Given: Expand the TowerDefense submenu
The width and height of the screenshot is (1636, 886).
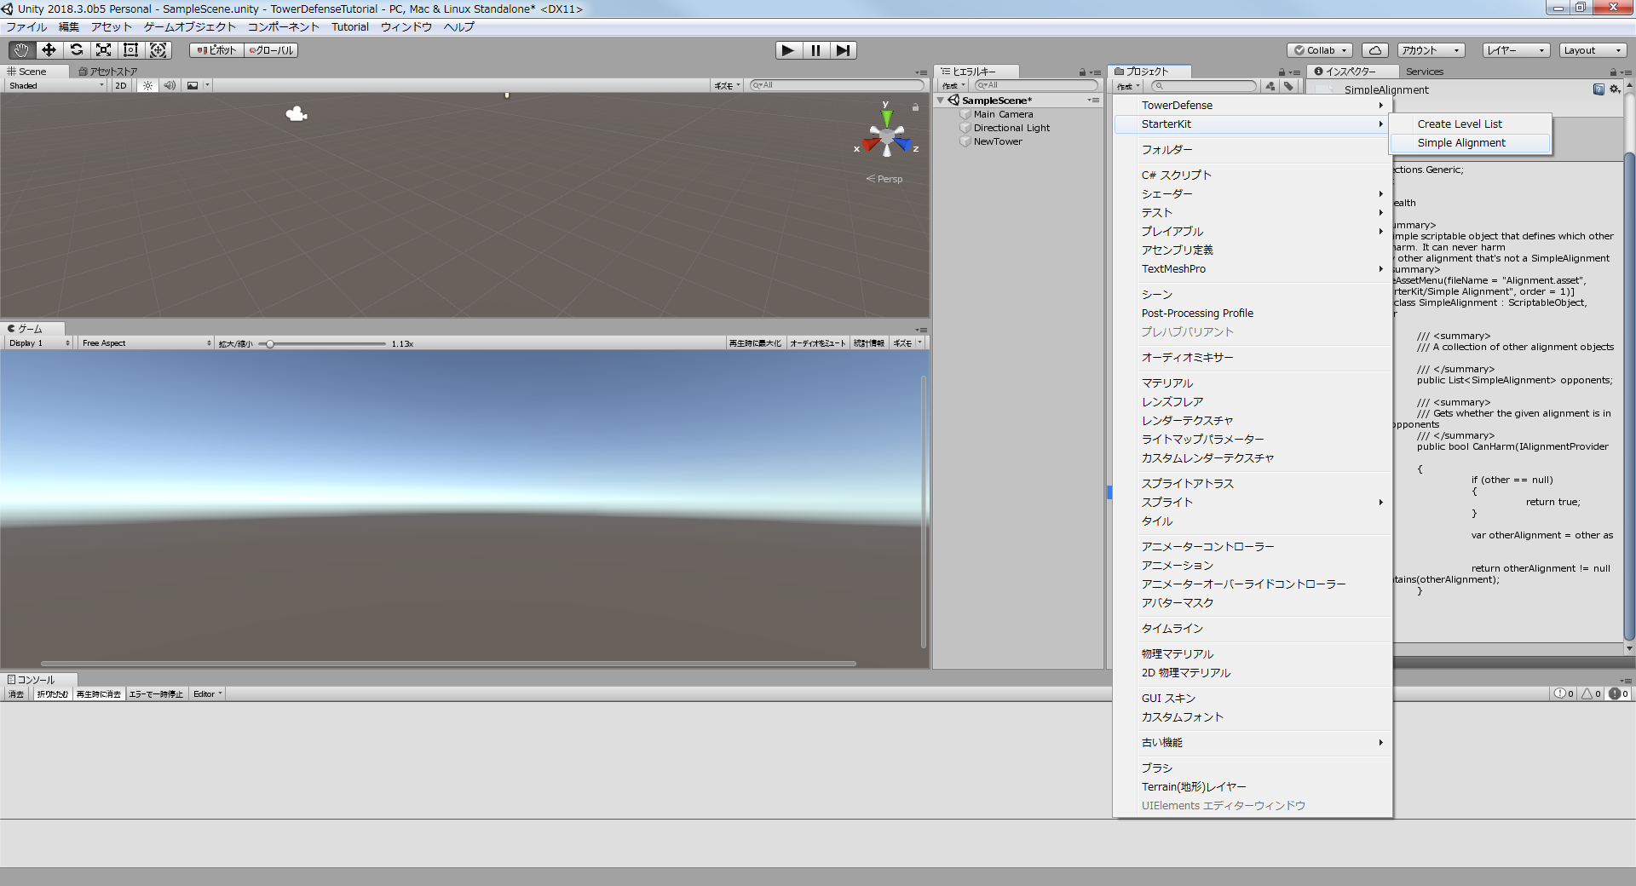Looking at the screenshot, I should pyautogui.click(x=1253, y=106).
